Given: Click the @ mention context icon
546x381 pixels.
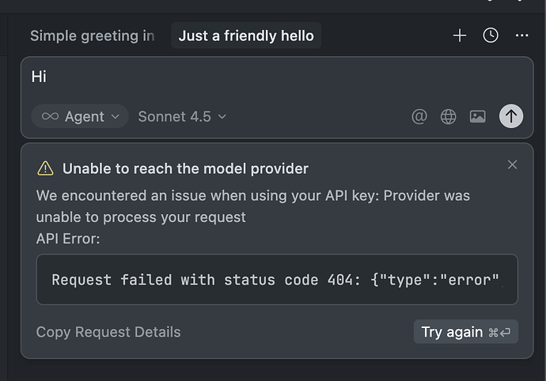Looking at the screenshot, I should 419,116.
